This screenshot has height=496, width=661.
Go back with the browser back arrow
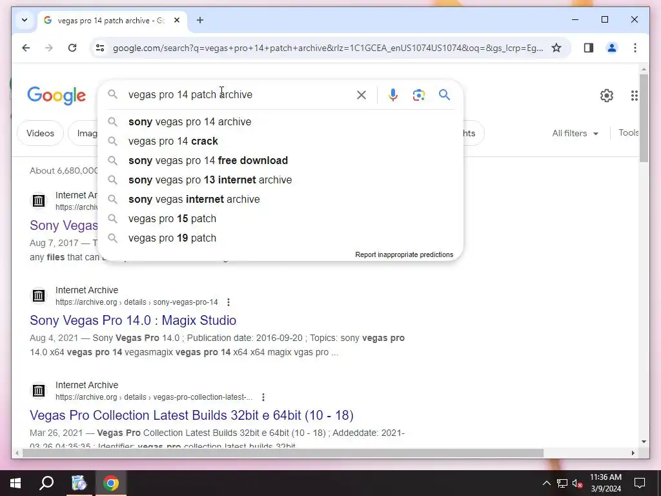click(26, 48)
